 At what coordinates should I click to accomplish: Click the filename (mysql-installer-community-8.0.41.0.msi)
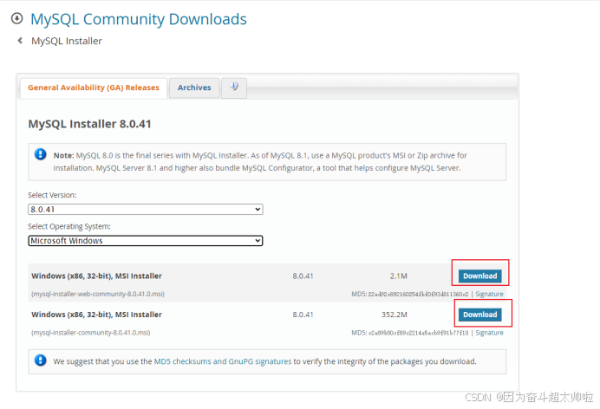(x=91, y=333)
